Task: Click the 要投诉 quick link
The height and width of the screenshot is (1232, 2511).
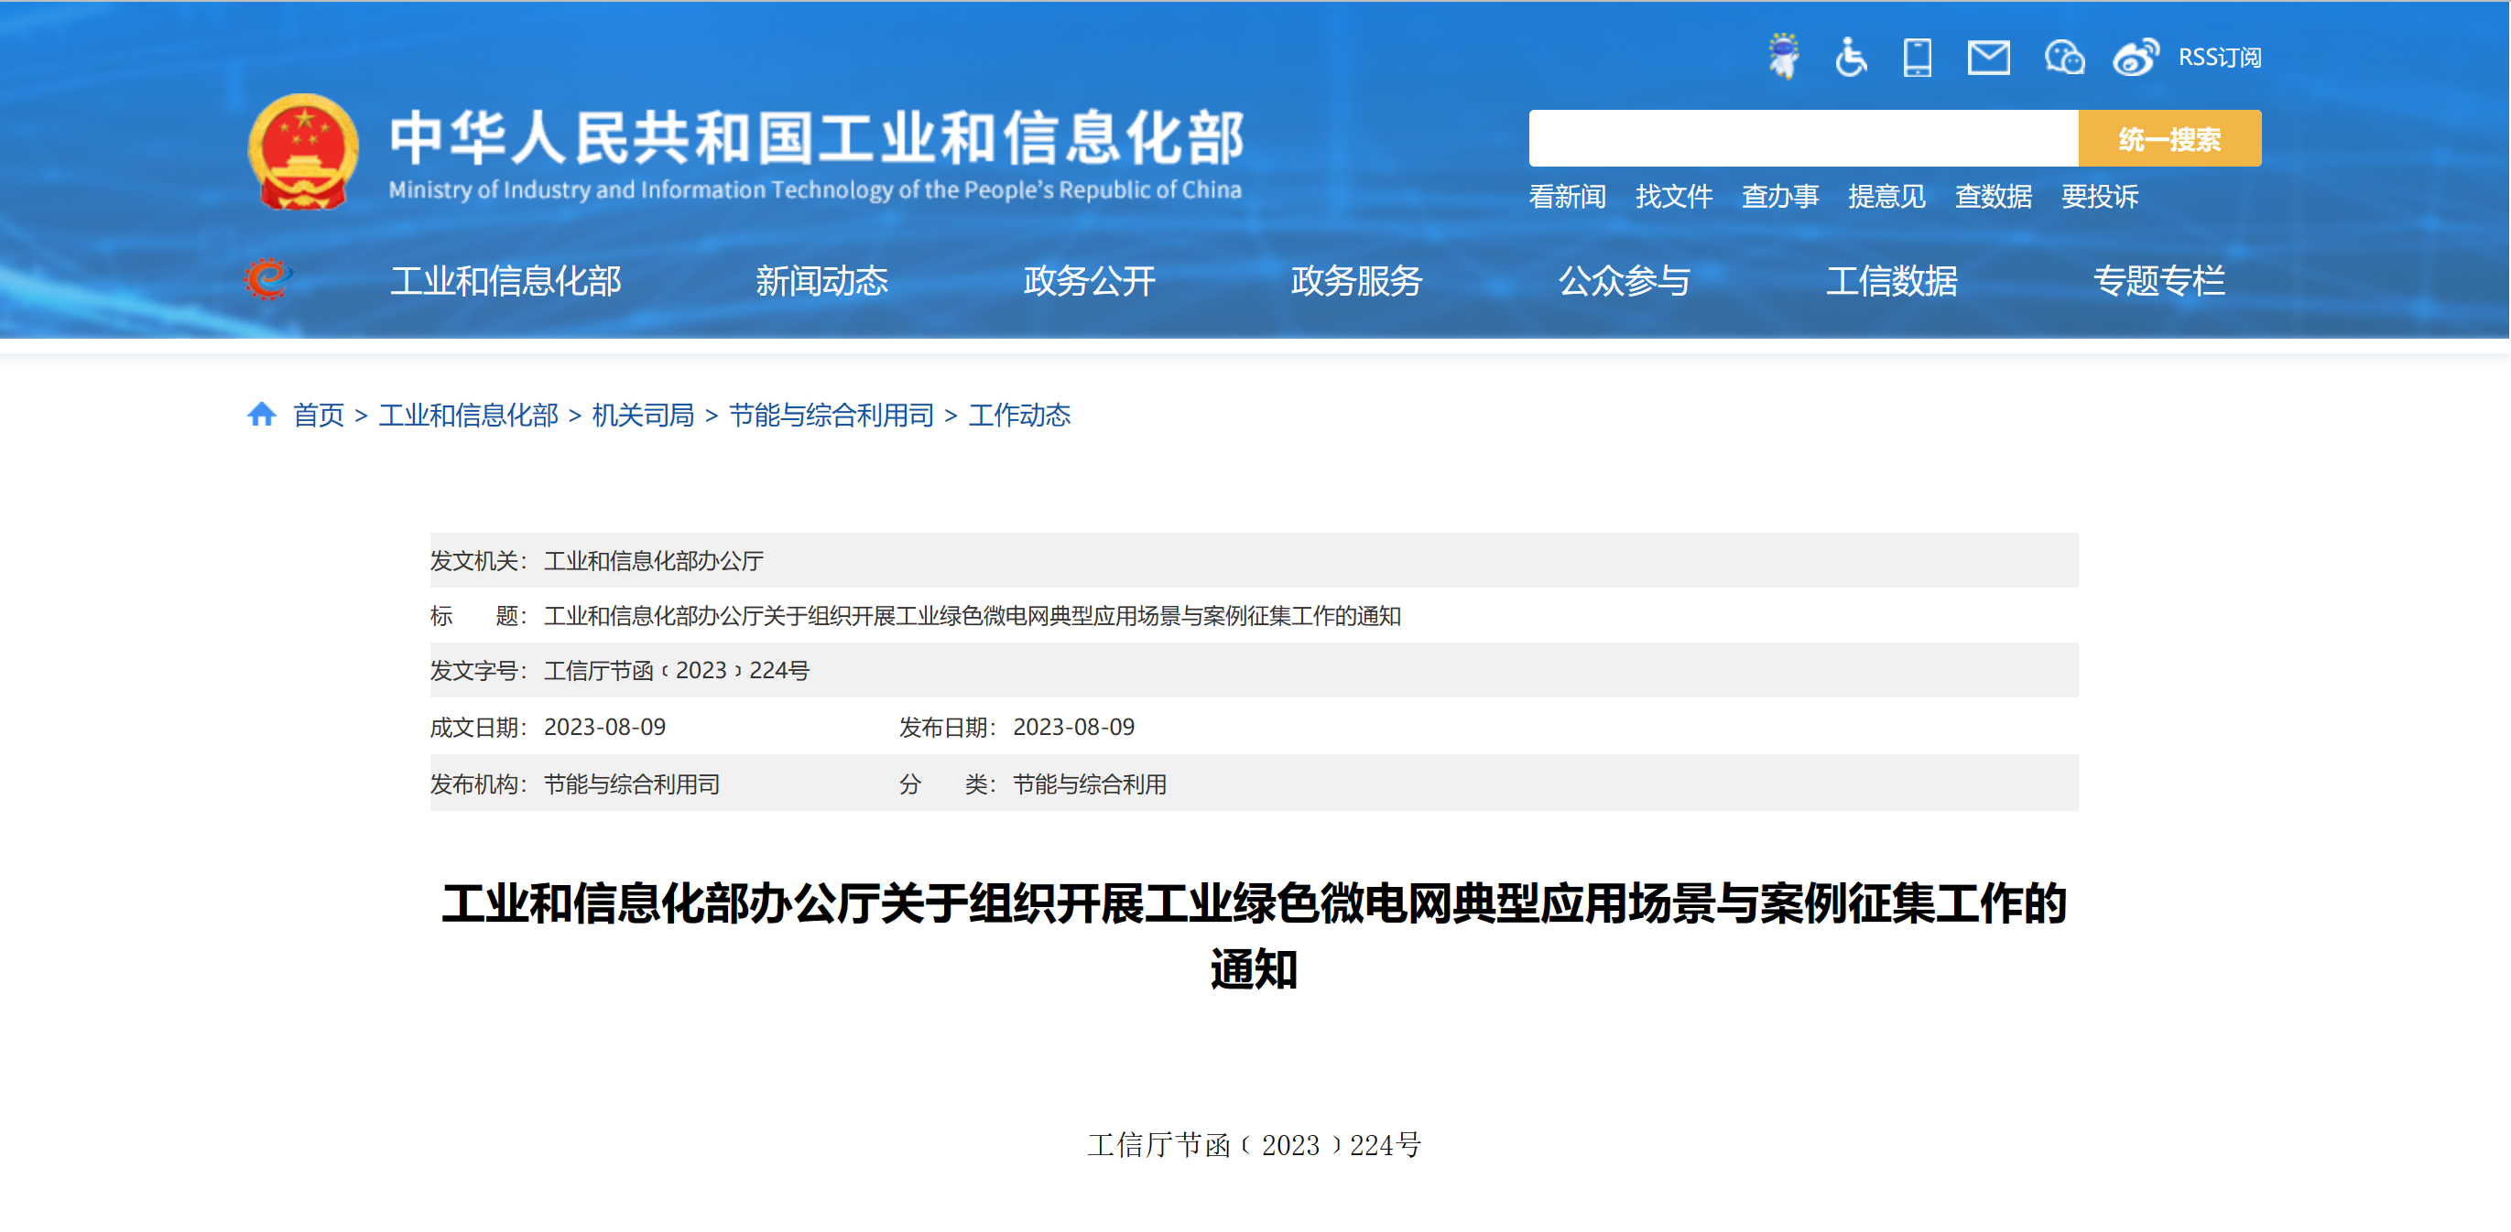Action: 2100,197
